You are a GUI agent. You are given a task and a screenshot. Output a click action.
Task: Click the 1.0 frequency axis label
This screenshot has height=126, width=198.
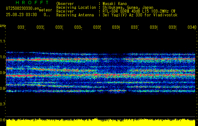click(3, 57)
